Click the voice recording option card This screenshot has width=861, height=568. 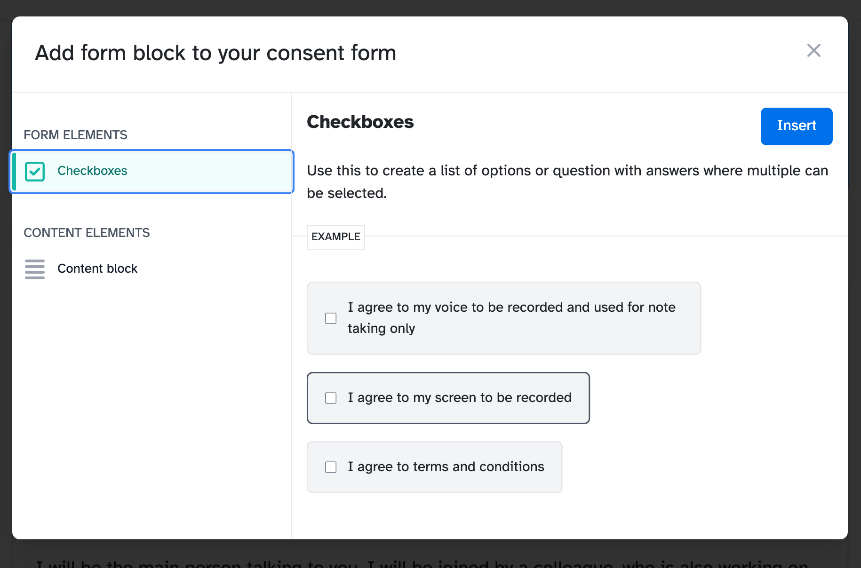point(503,318)
